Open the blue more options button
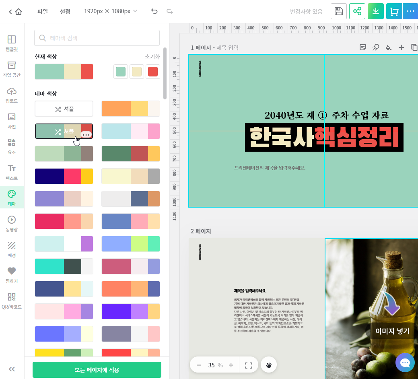 (x=410, y=11)
